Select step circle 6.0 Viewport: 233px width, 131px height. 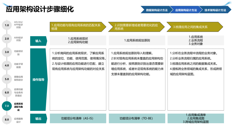pyautogui.click(x=7, y=93)
